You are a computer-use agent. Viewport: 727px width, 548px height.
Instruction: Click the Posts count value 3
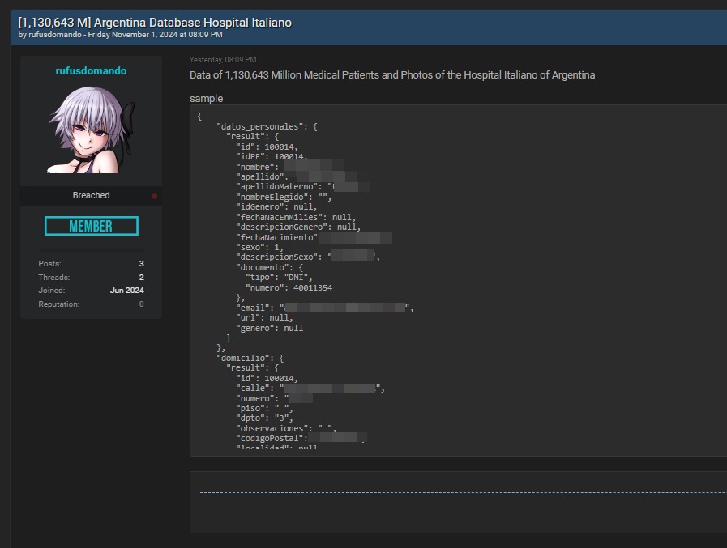141,264
